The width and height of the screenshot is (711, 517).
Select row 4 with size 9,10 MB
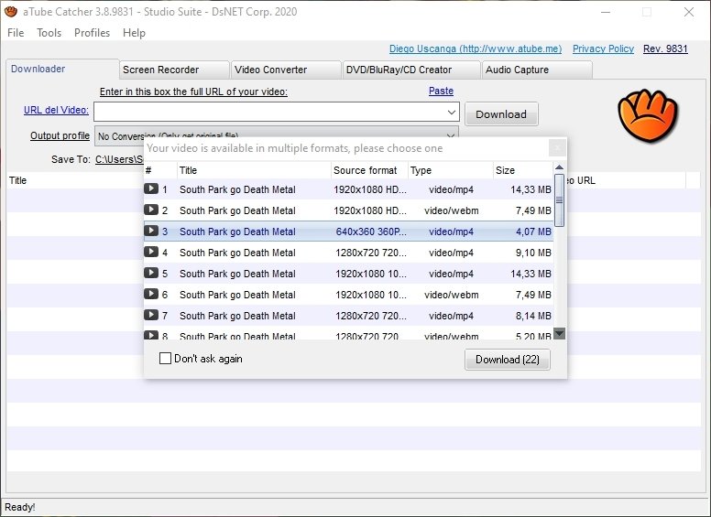point(348,253)
